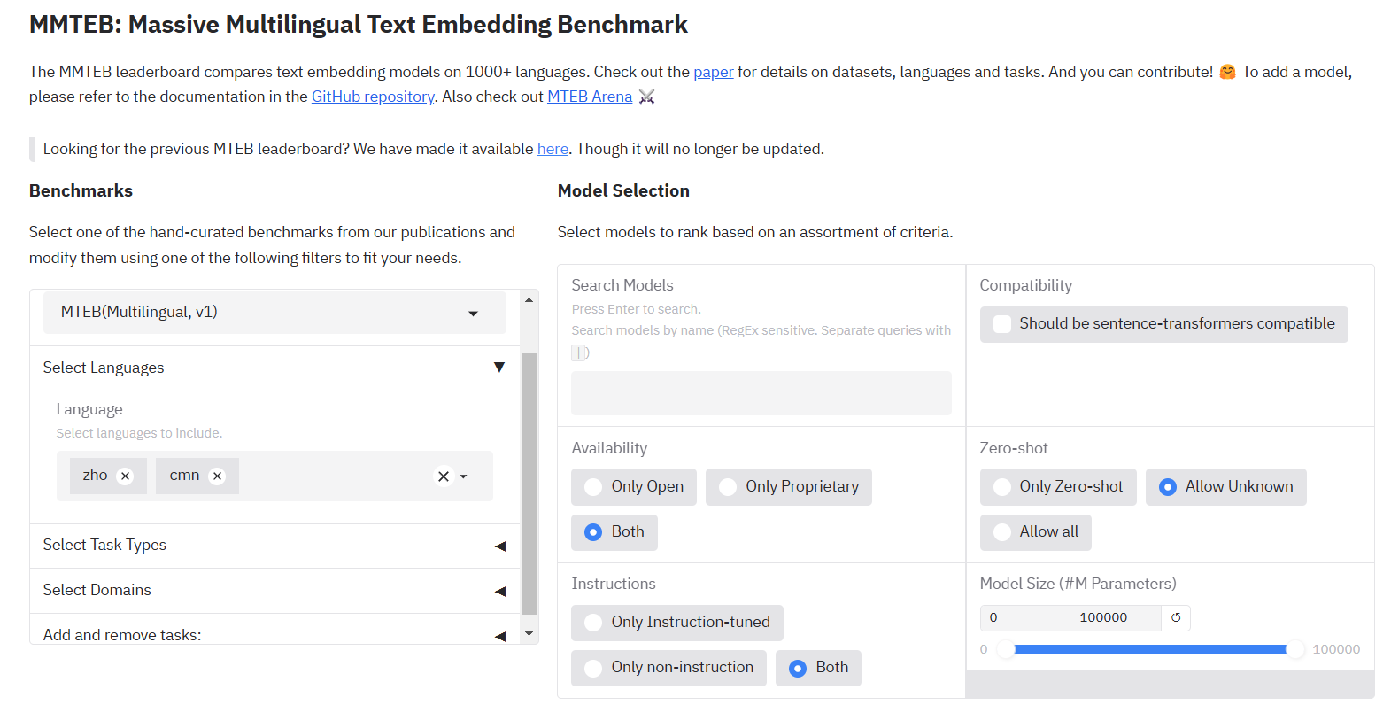Remove the cmn language tag
The height and width of the screenshot is (705, 1391).
pos(217,476)
